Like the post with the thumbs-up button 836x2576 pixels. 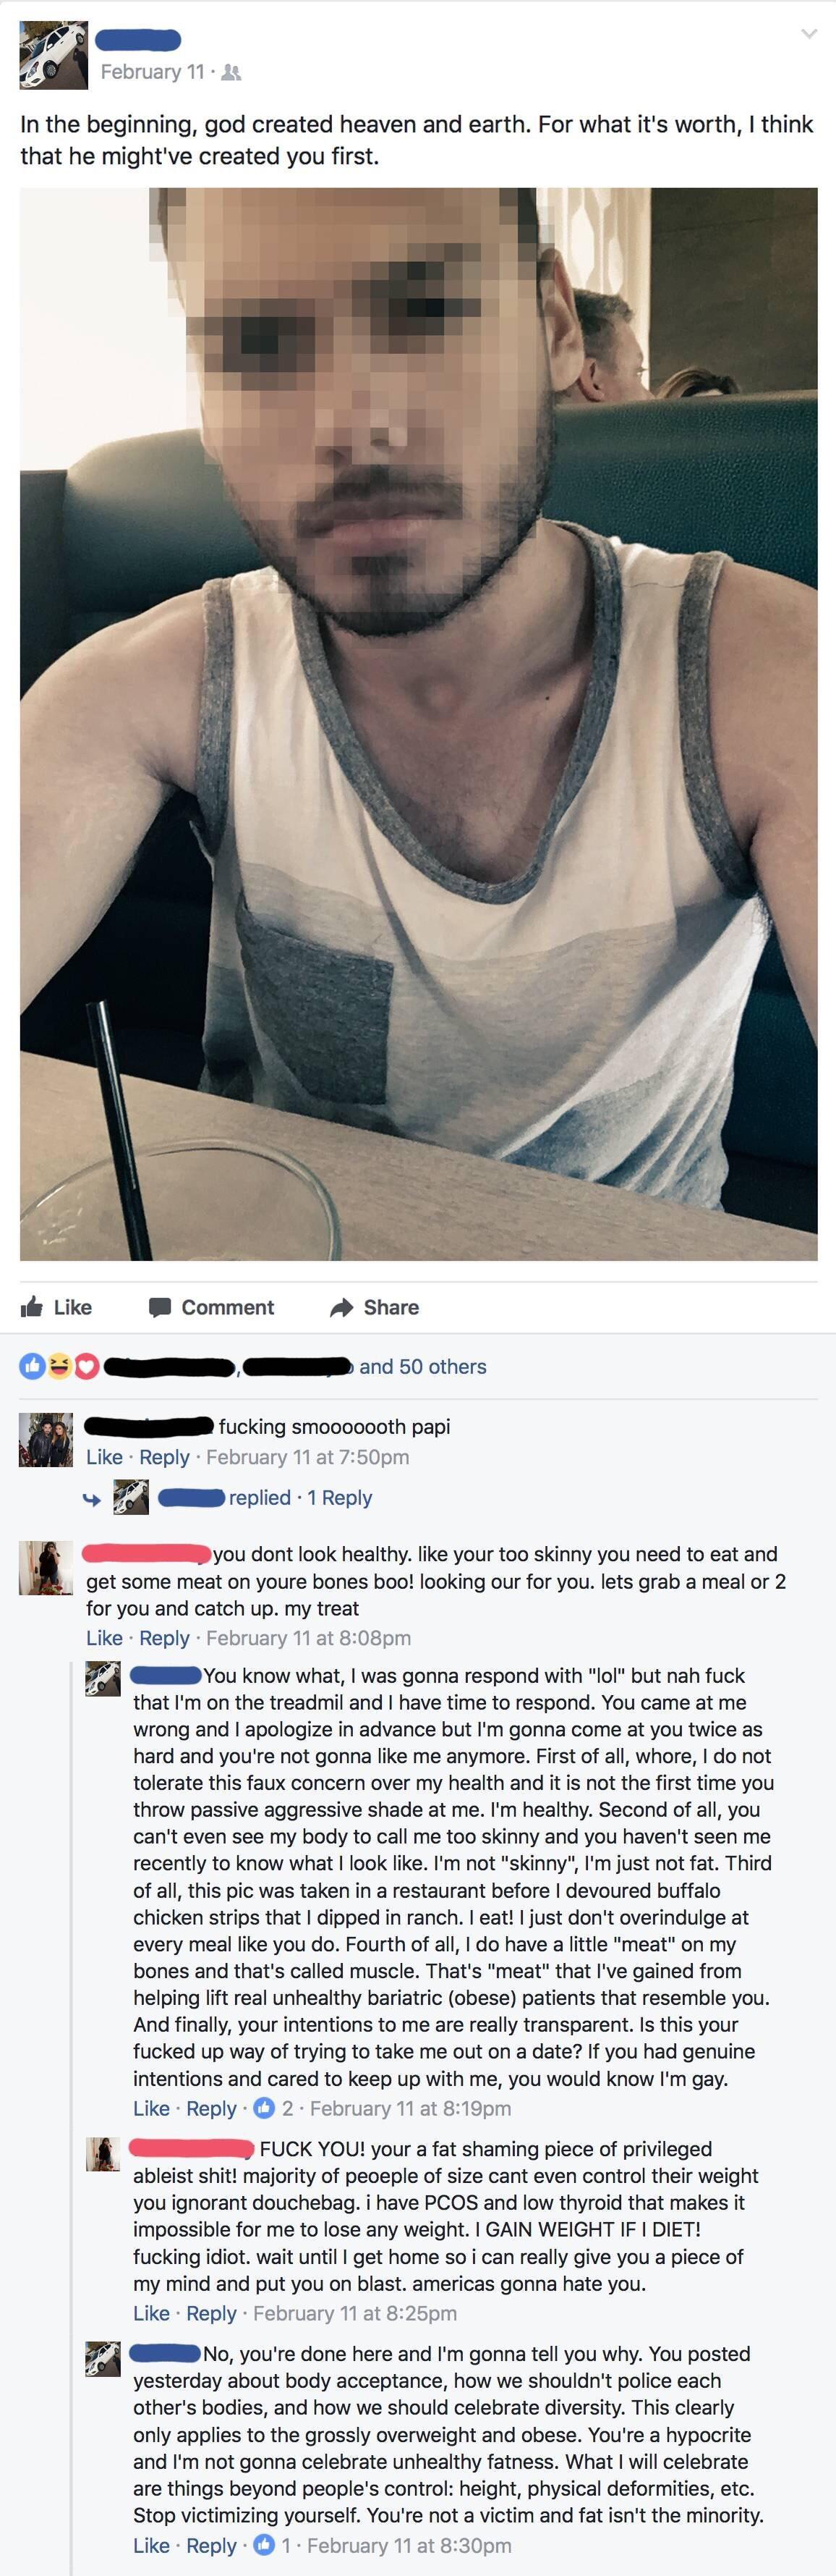[57, 1307]
